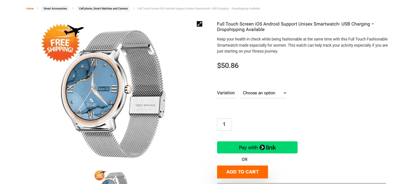Viewport: 418px width, 184px height.
Task: Focus the quantity input field
Action: [224, 124]
